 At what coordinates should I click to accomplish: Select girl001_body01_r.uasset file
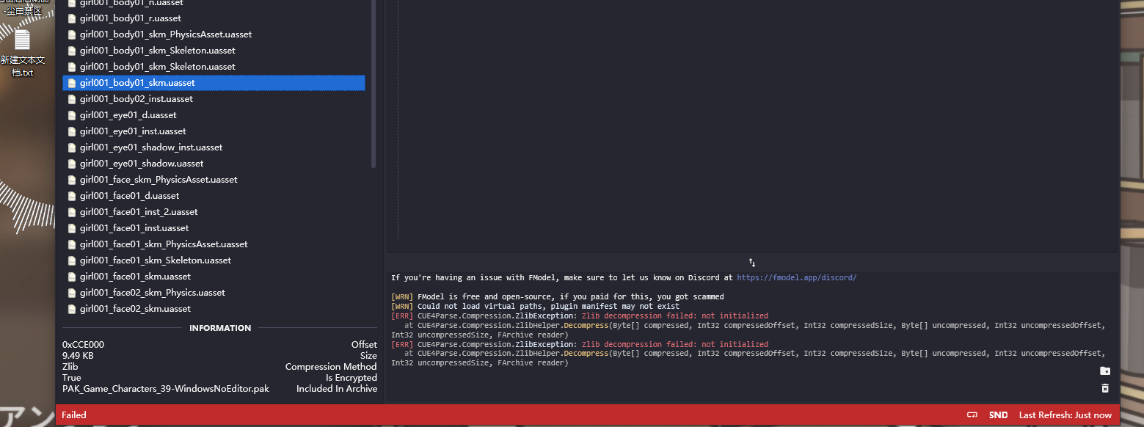pos(131,18)
